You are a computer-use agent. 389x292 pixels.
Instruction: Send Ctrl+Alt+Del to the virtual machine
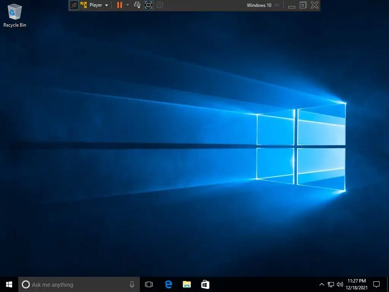click(x=137, y=5)
